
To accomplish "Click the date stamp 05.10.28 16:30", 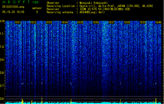I will point(13,12).
